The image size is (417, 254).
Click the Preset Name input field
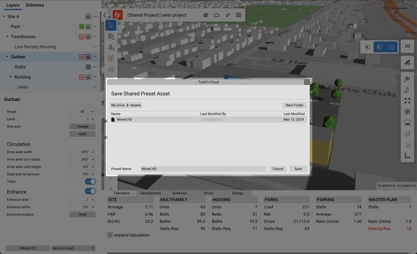[203, 169]
